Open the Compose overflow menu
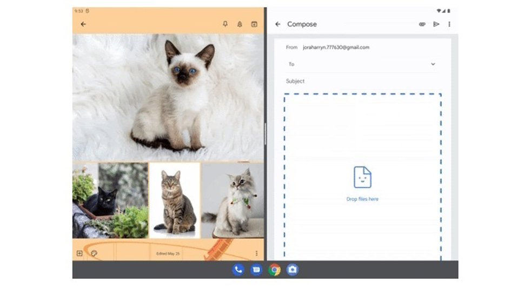The image size is (530, 302). [449, 24]
